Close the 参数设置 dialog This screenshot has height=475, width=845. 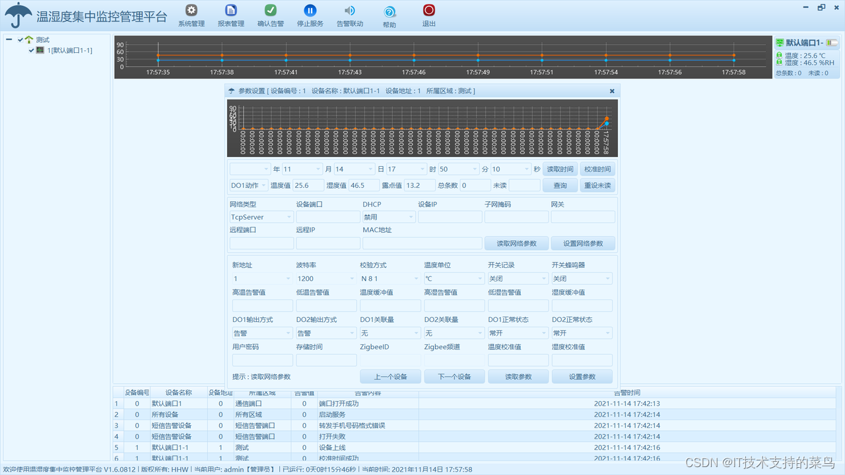pos(612,91)
